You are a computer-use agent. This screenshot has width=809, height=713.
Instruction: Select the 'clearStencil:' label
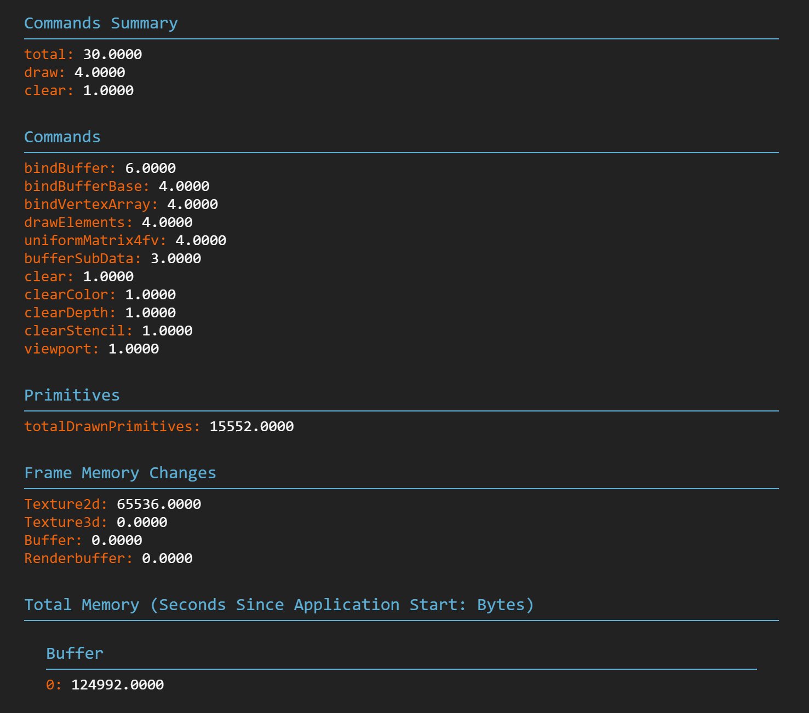[78, 331]
